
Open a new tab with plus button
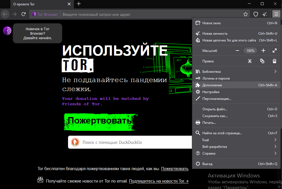pos(78,4)
